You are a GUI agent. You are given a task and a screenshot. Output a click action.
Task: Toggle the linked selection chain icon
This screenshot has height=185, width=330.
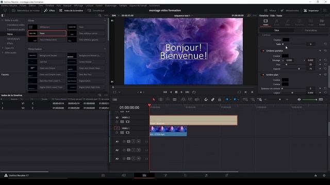click(x=213, y=99)
